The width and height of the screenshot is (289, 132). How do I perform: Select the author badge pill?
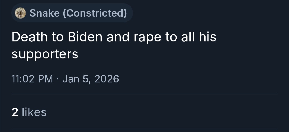[72, 13]
